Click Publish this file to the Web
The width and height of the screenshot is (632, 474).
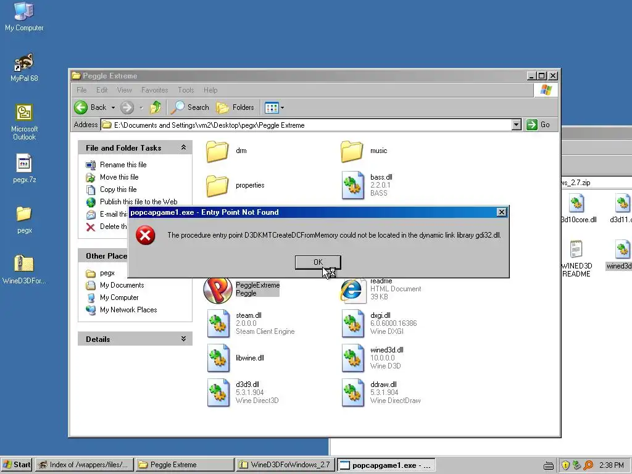click(x=138, y=202)
